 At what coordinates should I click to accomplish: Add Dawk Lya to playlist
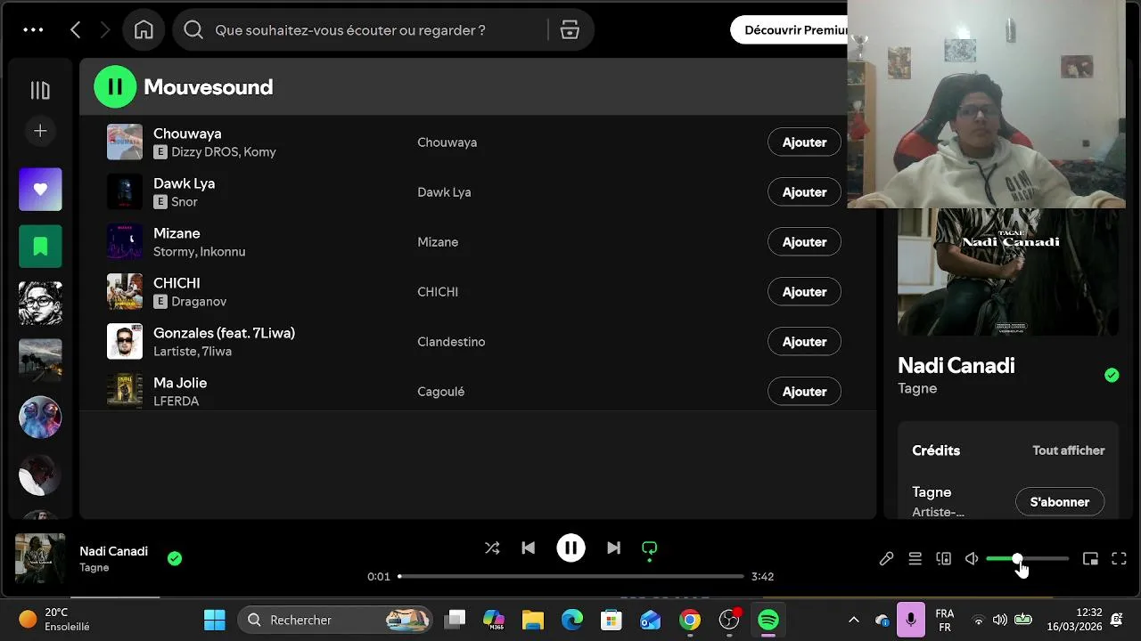click(x=804, y=192)
